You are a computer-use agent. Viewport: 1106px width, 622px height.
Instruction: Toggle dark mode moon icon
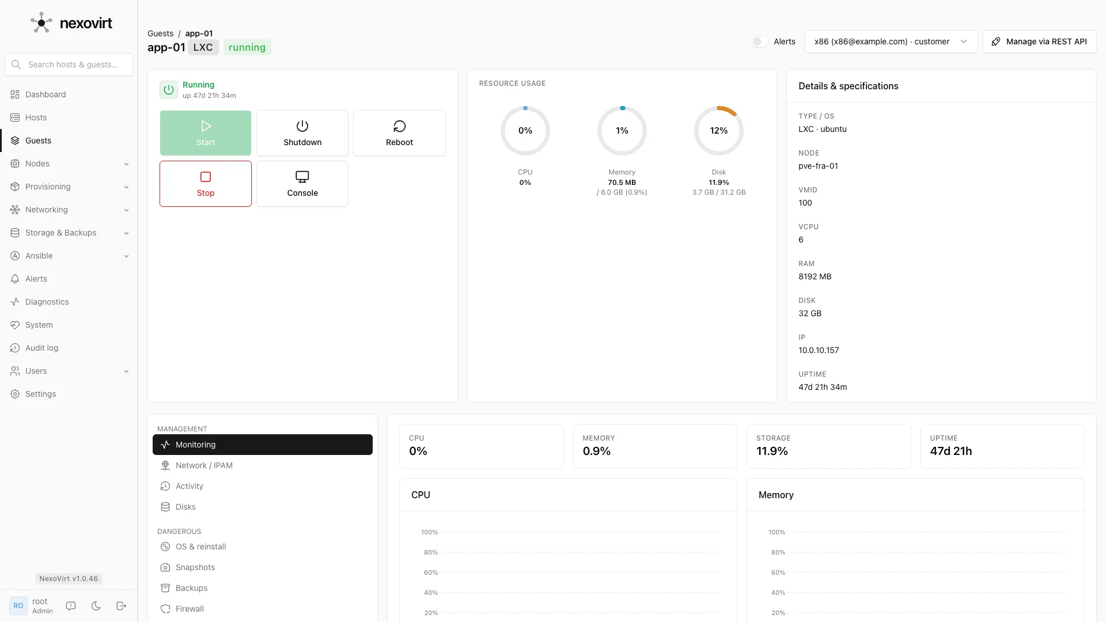tap(96, 606)
